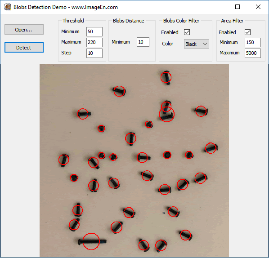Select the Threshold Maximum field
The width and height of the screenshot is (269, 258).
click(x=94, y=42)
